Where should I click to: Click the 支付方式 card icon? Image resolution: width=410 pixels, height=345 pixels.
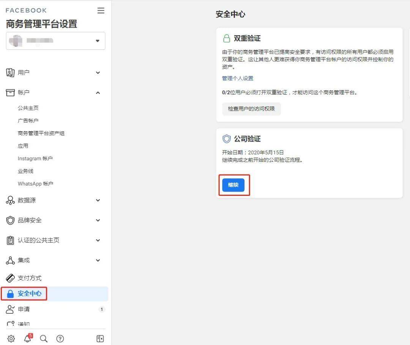pos(10,278)
